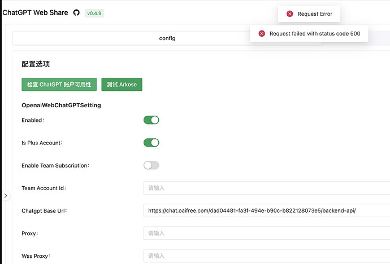The image size is (390, 264).
Task: Click the 测试 Arkose button
Action: pyautogui.click(x=122, y=85)
